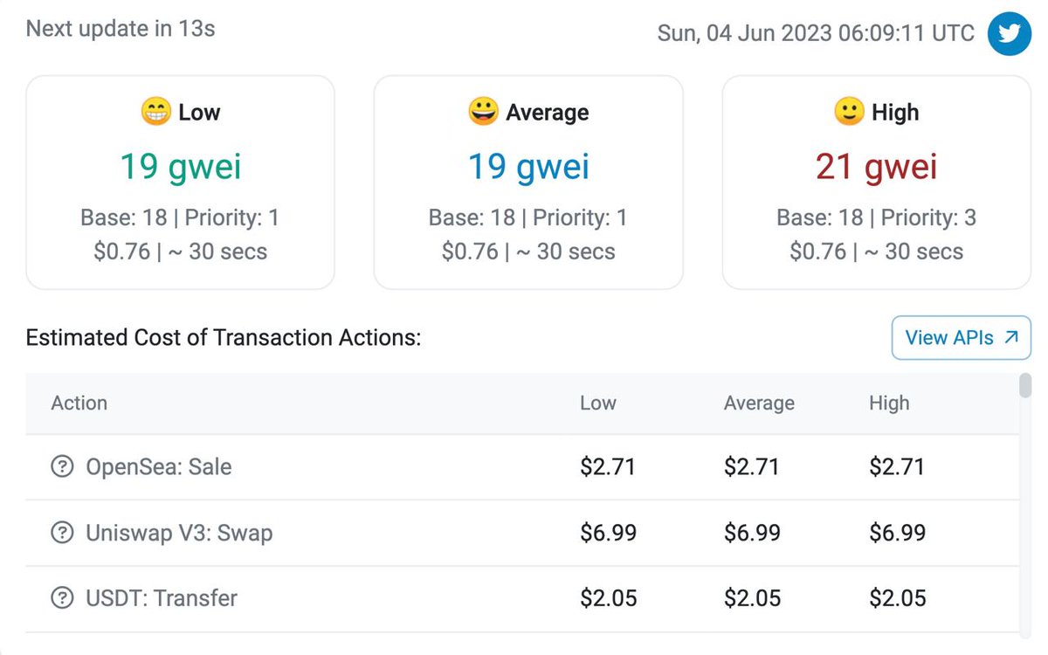Click the High column header

(x=889, y=403)
